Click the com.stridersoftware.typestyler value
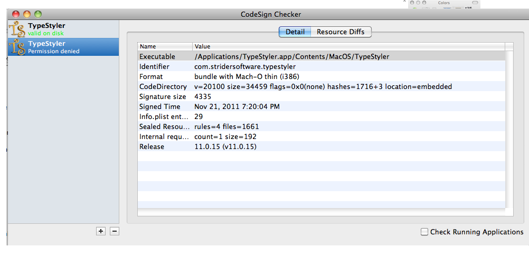 [245, 66]
